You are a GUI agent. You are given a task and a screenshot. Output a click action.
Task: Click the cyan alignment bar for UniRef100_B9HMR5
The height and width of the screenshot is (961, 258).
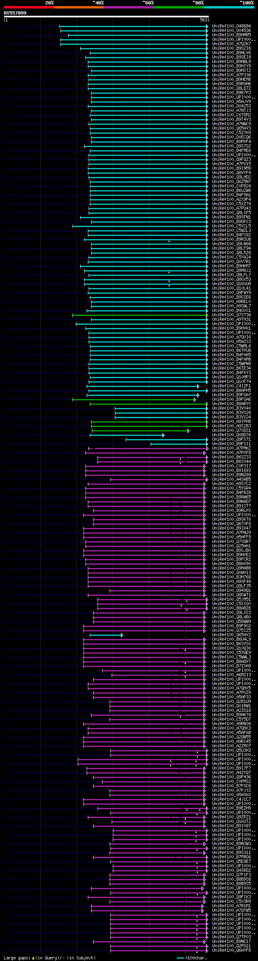coord(138,35)
